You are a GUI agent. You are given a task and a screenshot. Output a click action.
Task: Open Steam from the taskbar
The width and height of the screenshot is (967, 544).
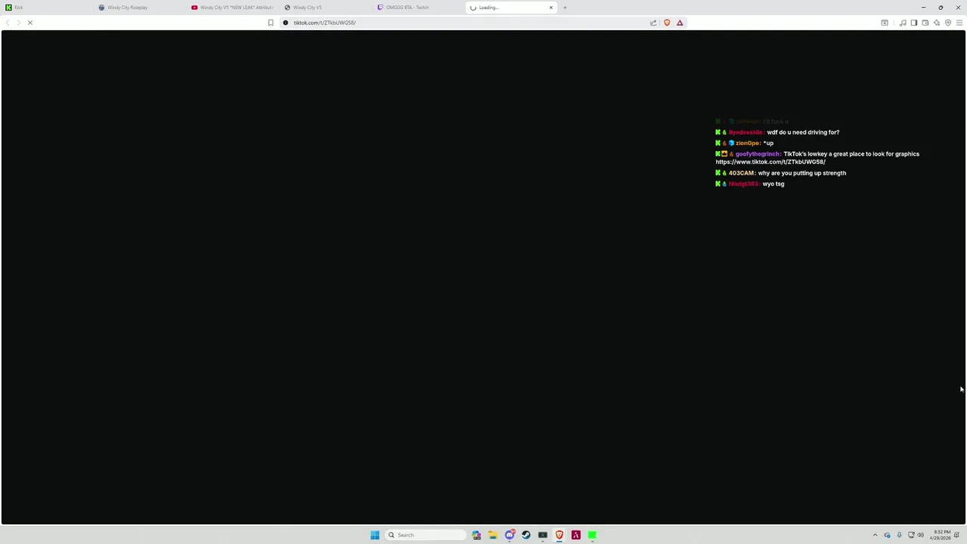pos(527,535)
